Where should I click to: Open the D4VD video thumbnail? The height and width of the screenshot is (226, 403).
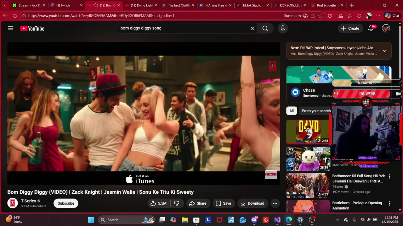click(x=308, y=132)
